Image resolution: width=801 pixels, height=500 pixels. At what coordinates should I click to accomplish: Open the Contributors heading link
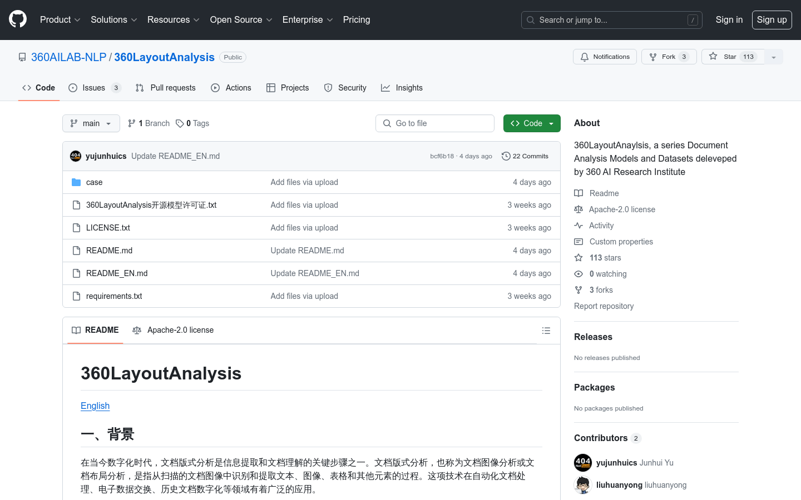point(607,438)
